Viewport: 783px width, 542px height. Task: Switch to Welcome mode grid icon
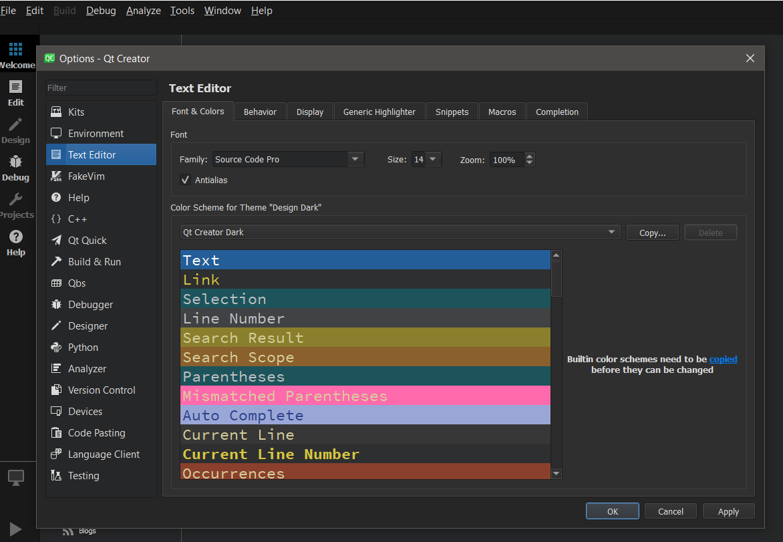[15, 49]
